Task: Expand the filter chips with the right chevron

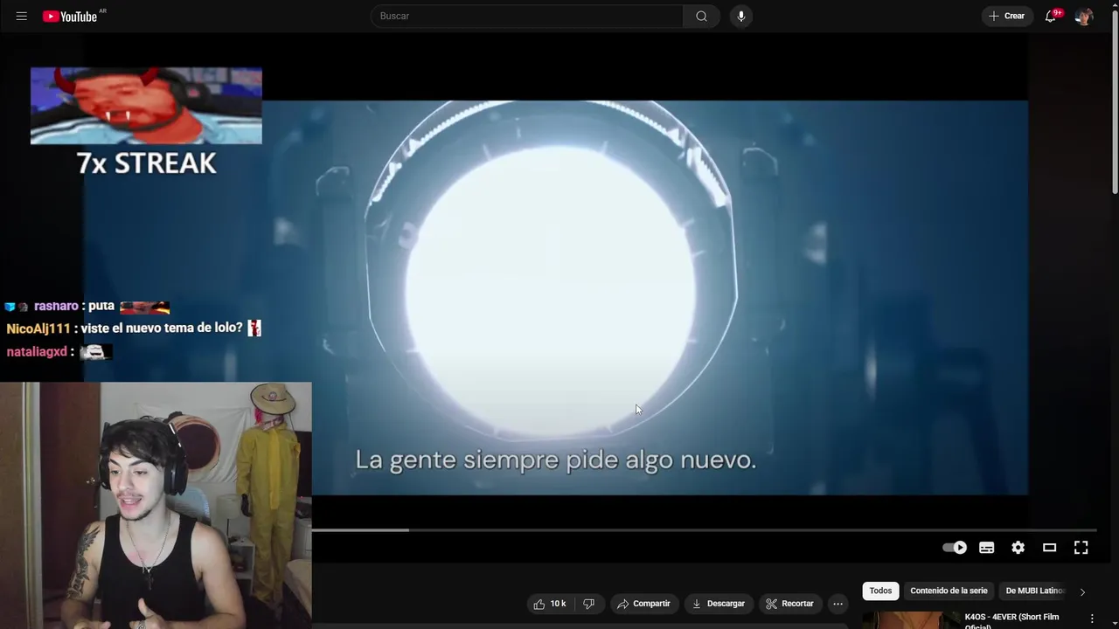Action: [1082, 591]
